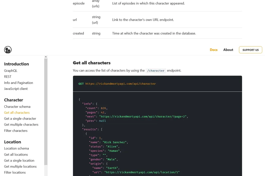Viewport: 265px width, 176px height.
Task: Go to the Location section heading
Action: (x=13, y=142)
